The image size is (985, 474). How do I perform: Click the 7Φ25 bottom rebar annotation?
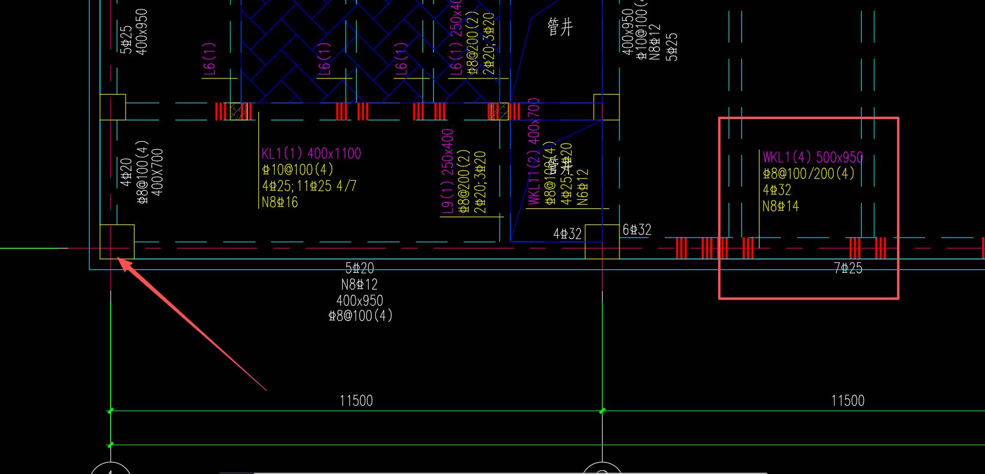tap(848, 268)
